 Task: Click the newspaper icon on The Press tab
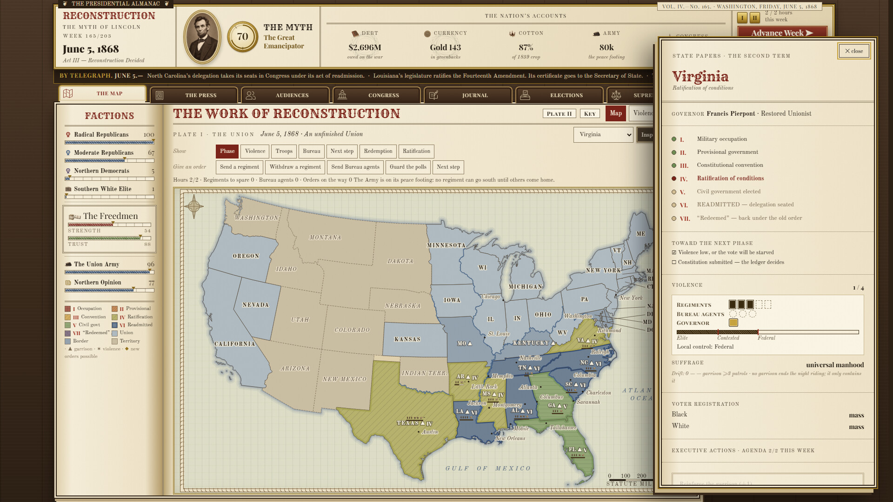(x=160, y=95)
